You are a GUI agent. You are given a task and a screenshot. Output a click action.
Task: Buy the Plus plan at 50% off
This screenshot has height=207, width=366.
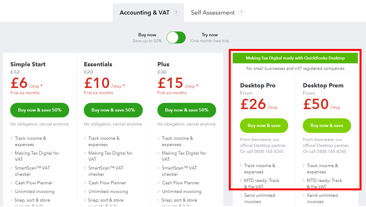tap(187, 110)
